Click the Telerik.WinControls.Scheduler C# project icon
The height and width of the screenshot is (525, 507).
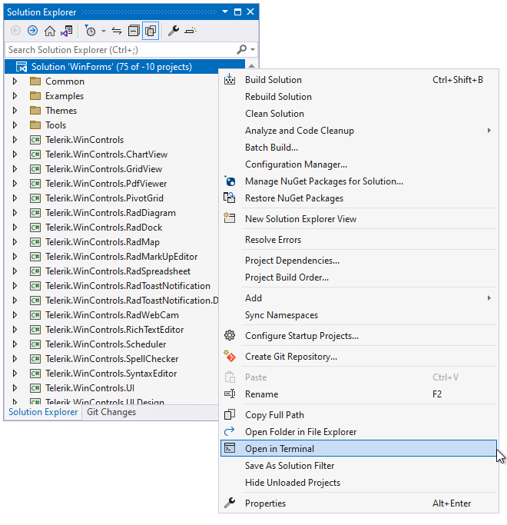[35, 344]
